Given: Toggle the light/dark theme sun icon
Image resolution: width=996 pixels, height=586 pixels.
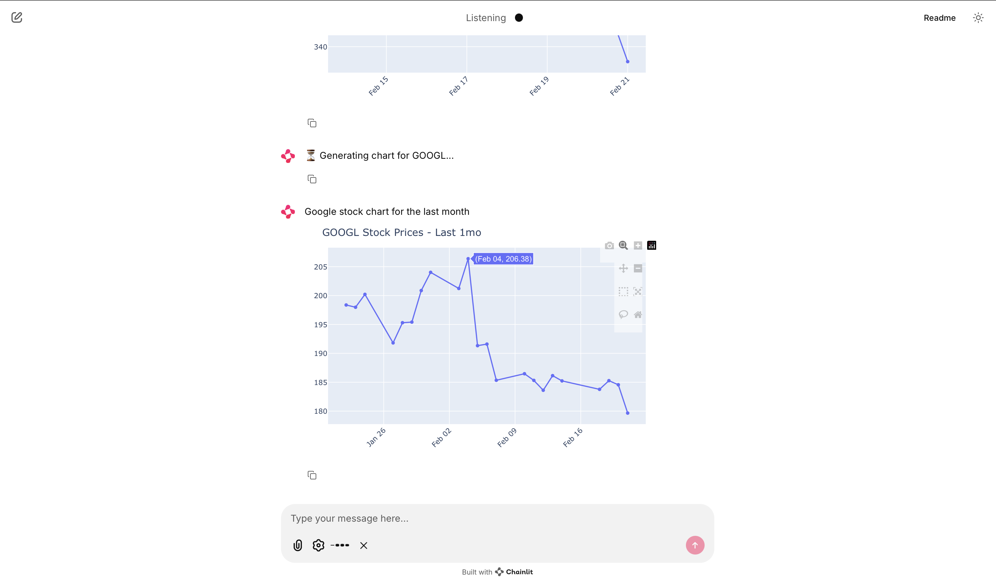Looking at the screenshot, I should [x=978, y=18].
